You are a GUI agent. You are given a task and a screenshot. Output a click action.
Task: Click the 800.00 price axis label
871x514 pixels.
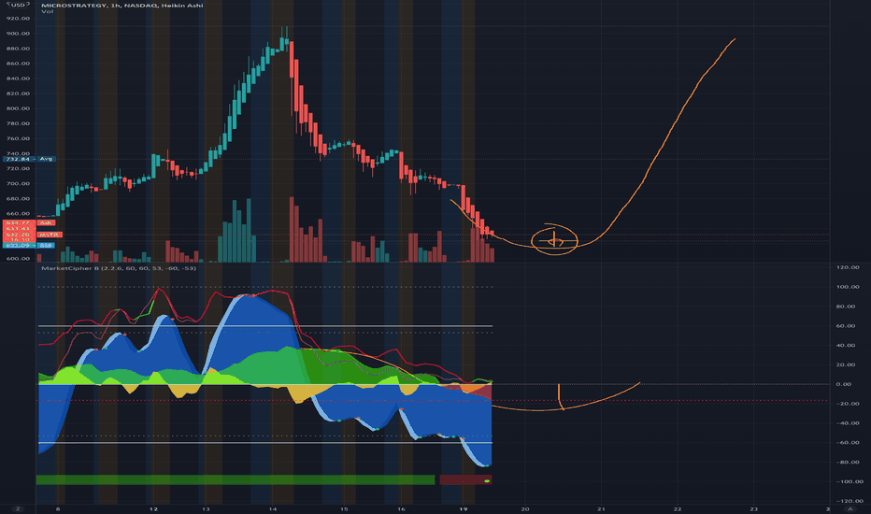tap(19, 108)
